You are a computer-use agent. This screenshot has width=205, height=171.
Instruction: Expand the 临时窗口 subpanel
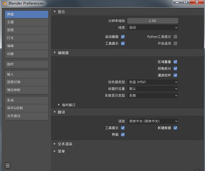pyautogui.click(x=59, y=105)
